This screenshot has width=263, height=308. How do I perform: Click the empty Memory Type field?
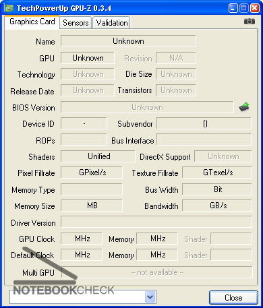pyautogui.click(x=92, y=189)
